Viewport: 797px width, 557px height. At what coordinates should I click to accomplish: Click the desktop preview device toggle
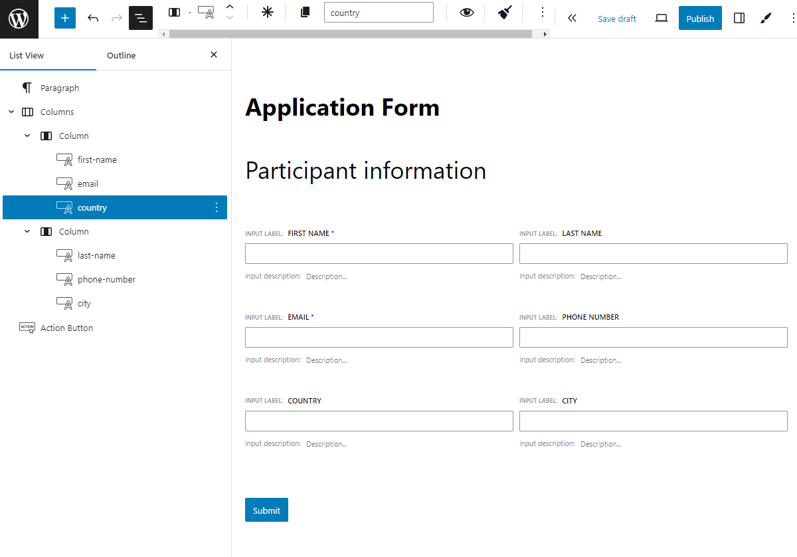[661, 18]
